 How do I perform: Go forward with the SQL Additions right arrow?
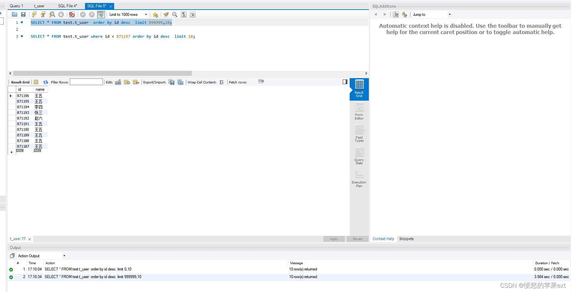point(385,15)
